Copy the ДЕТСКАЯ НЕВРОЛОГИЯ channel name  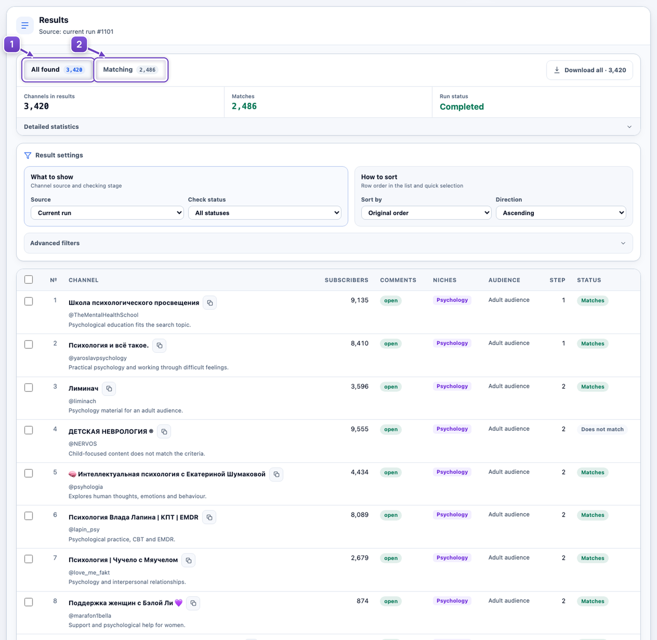pos(164,432)
